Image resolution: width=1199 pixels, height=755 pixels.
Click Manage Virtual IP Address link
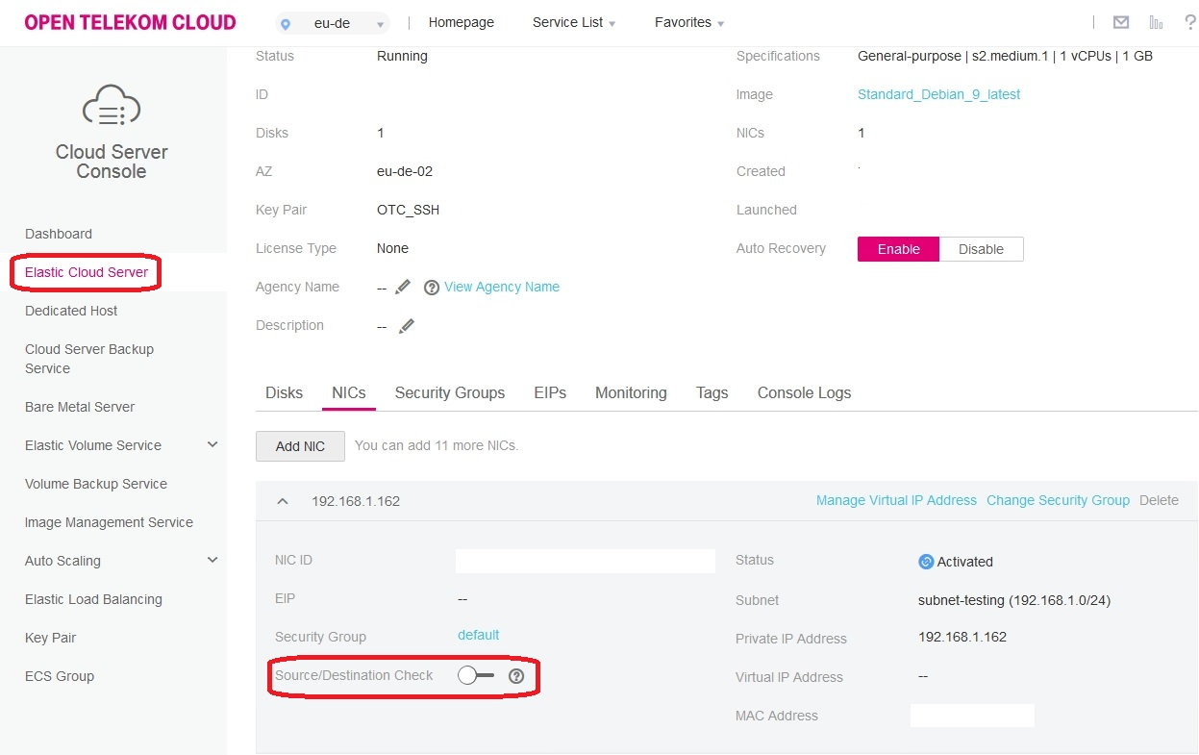(x=896, y=500)
